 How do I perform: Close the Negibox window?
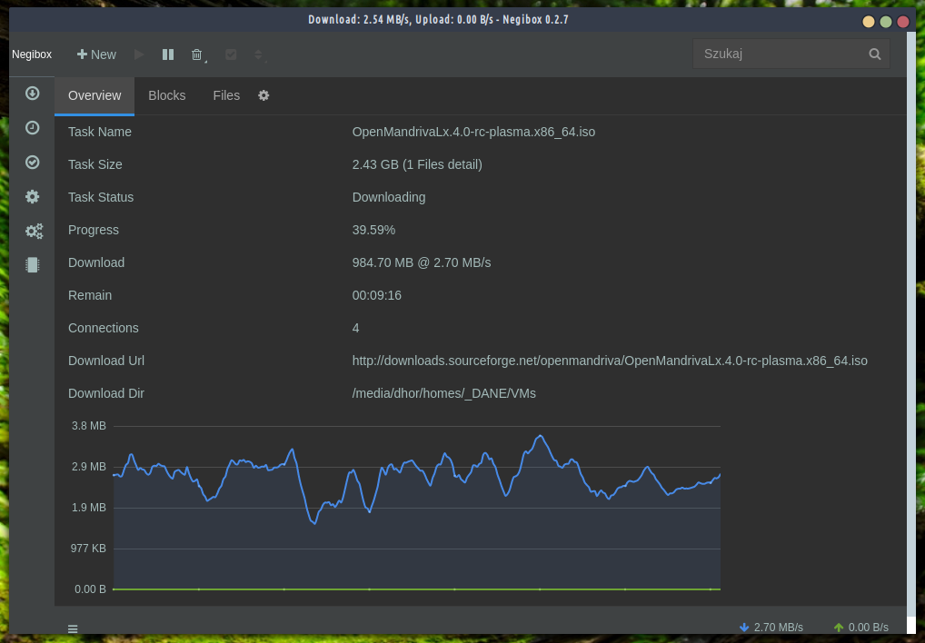(902, 22)
